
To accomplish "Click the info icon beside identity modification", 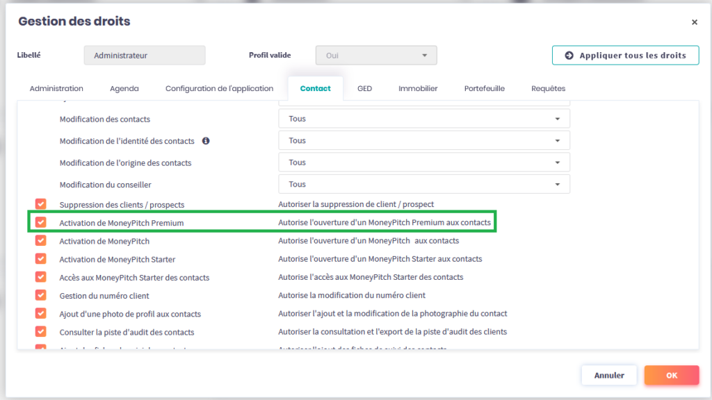I will click(x=206, y=141).
